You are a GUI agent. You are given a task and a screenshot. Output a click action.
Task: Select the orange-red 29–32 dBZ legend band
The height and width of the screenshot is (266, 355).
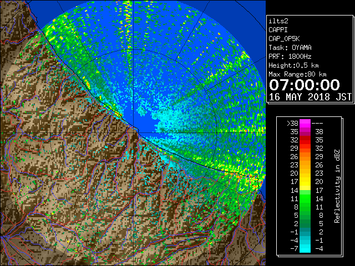click(x=305, y=148)
